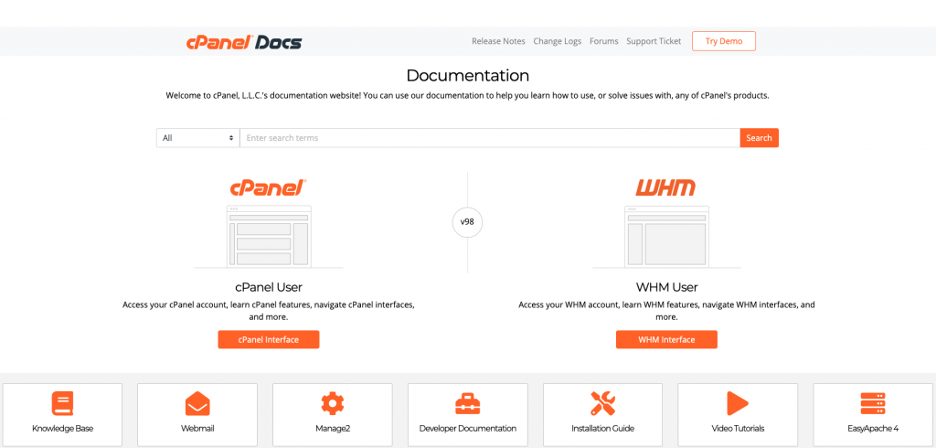Image resolution: width=936 pixels, height=448 pixels.
Task: Click the Developer Documentation card label
Action: tap(468, 428)
